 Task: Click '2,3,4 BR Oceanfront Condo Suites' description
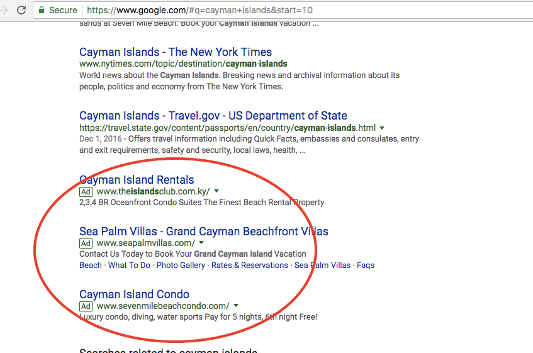tap(201, 202)
